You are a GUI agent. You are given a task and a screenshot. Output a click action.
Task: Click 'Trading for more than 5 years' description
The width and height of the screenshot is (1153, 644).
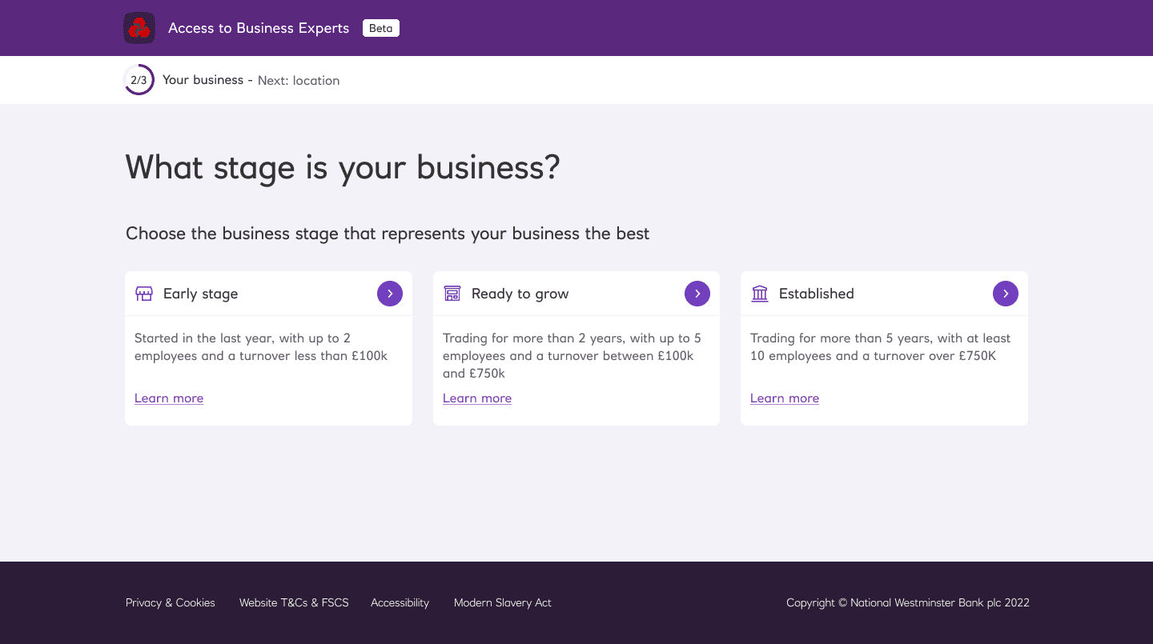coord(881,347)
